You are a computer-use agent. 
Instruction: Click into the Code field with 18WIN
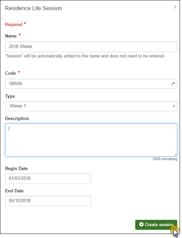click(91, 84)
